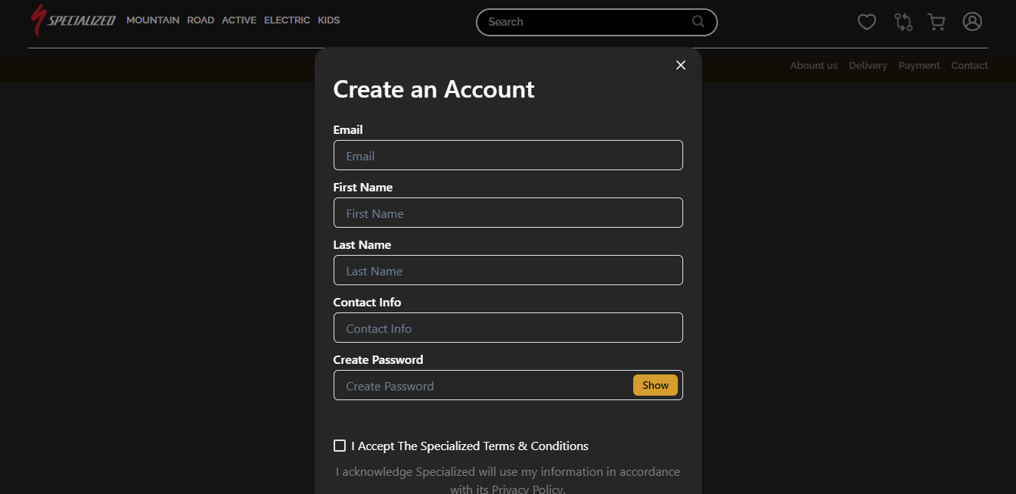Screen dimensions: 1016x494
Task: Click the search magnifier icon
Action: (698, 22)
